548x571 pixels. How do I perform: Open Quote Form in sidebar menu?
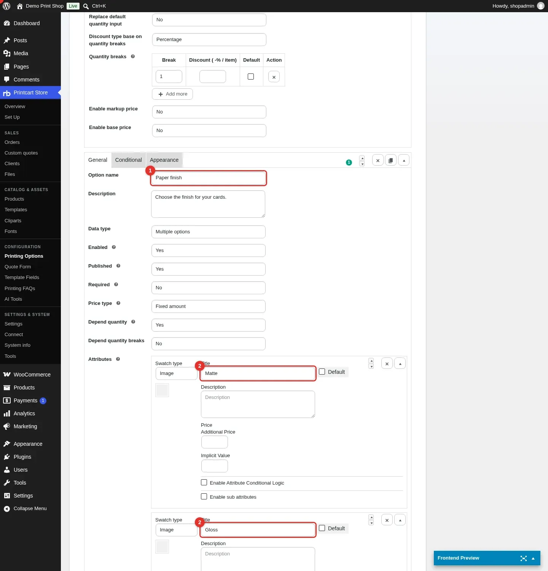tap(18, 267)
